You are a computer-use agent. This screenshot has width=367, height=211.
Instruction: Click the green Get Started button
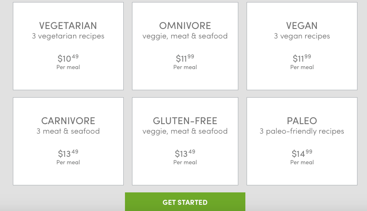click(185, 202)
